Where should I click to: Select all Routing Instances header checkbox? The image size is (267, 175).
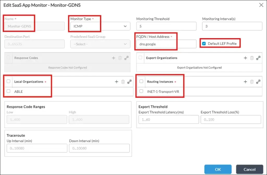tap(141, 81)
